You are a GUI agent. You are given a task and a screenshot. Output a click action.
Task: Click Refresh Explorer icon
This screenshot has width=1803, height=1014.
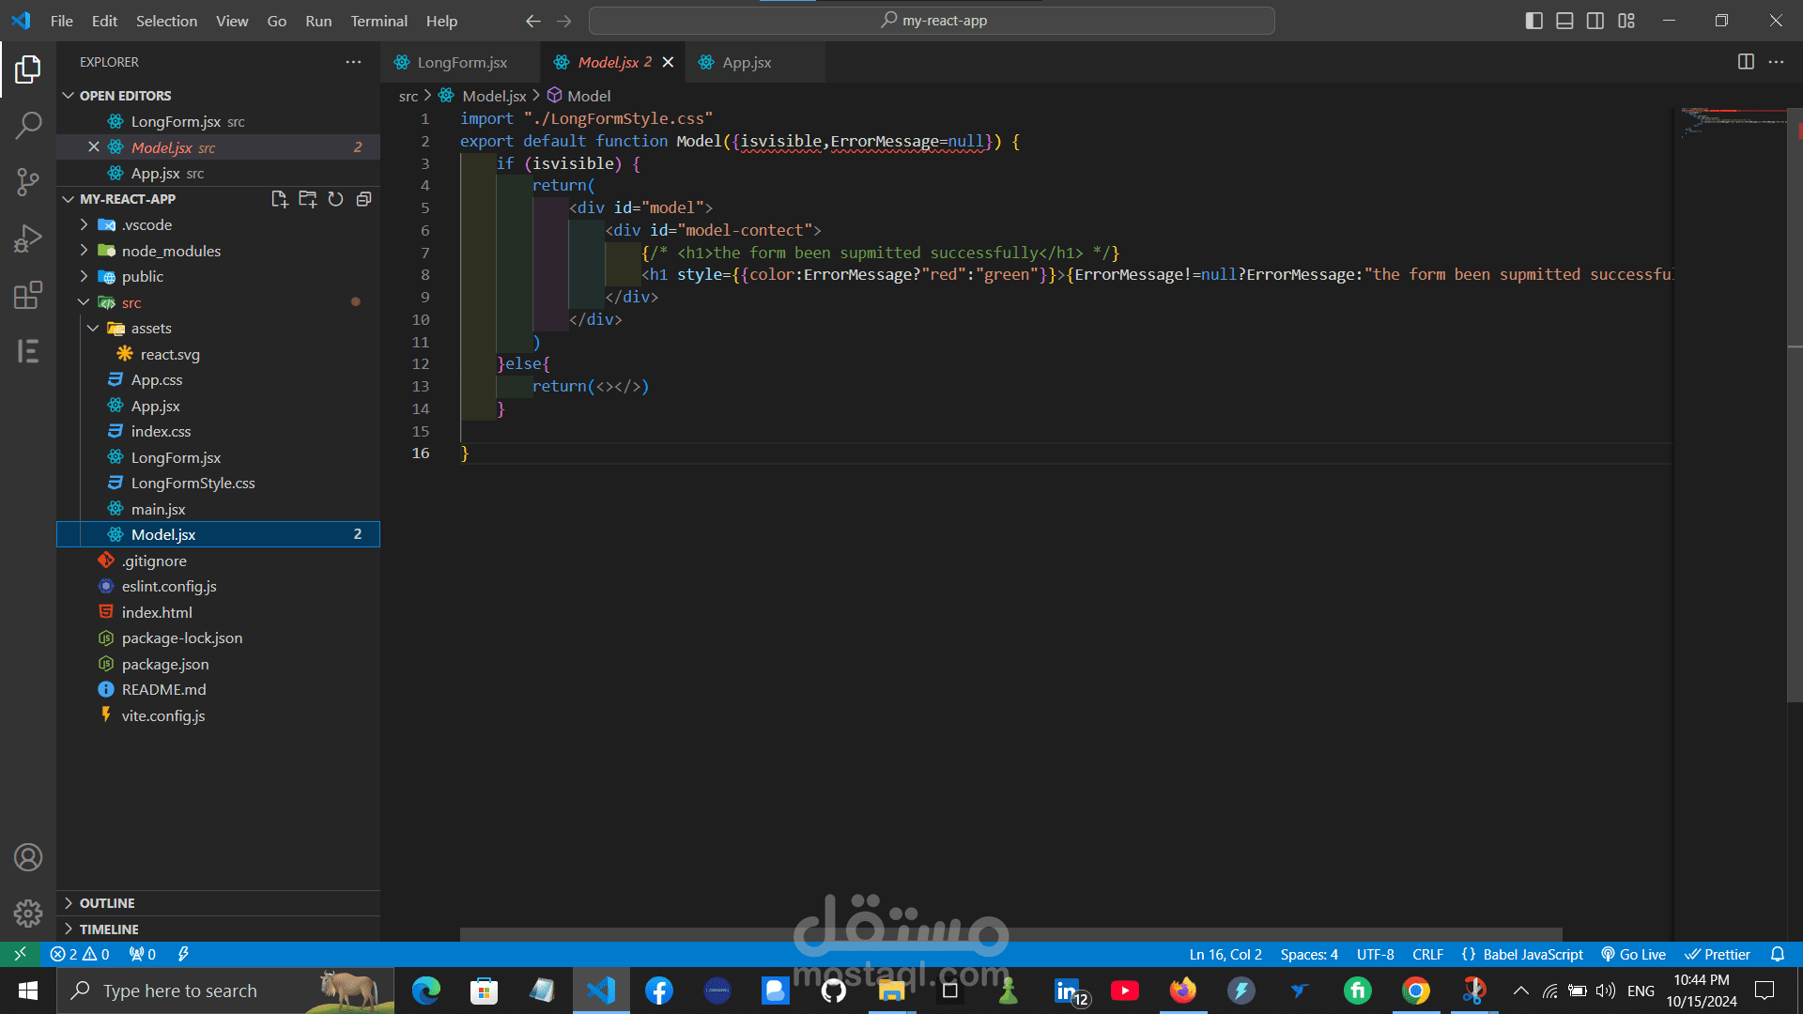click(335, 199)
